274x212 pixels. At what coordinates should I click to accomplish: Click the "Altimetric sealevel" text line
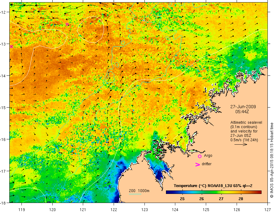(246, 123)
